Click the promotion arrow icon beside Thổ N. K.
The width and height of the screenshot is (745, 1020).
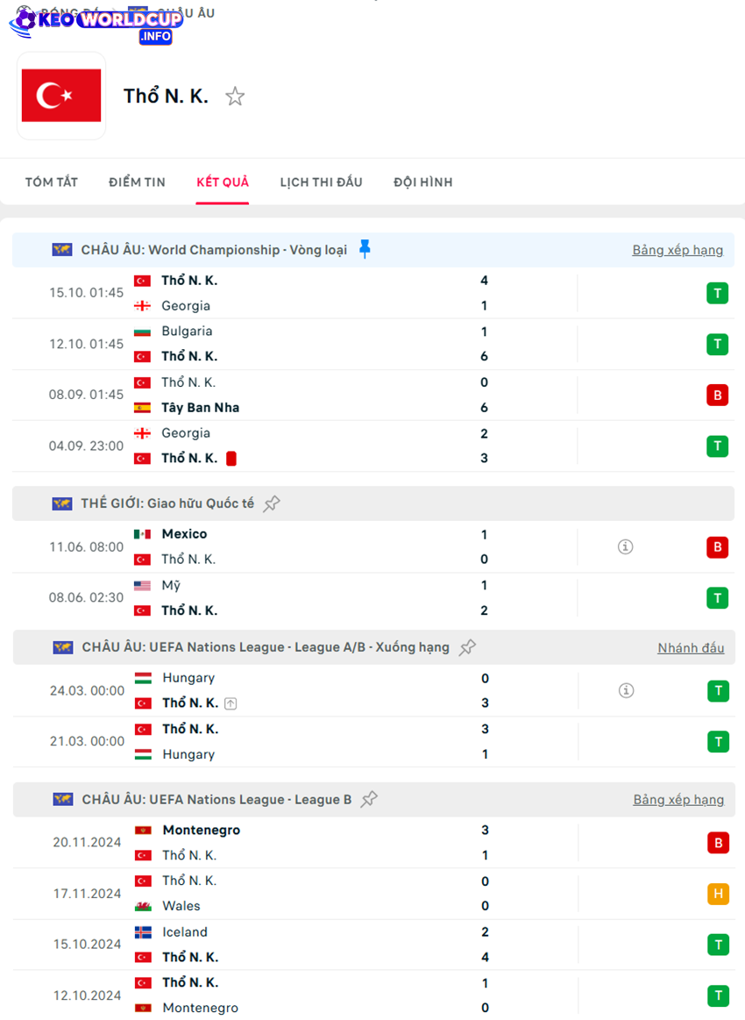point(231,703)
